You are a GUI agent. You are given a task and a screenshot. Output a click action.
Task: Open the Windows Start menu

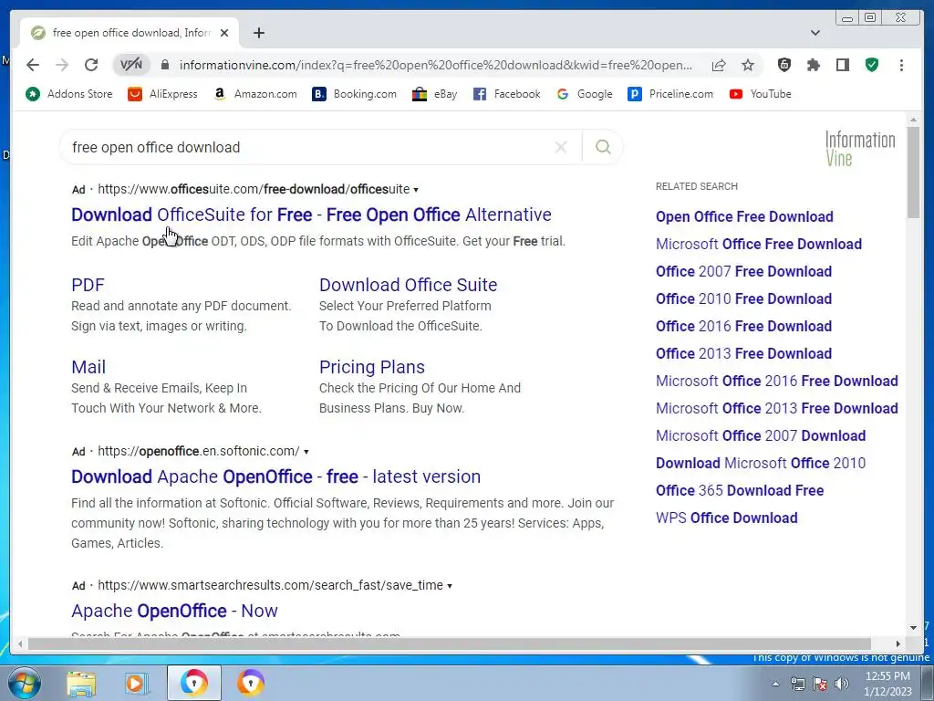click(25, 684)
